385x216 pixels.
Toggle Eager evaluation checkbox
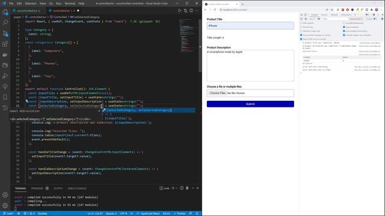[x=344, y=27]
